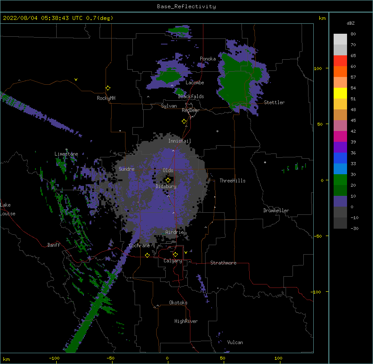Screen dimensions: 373x364
Task: Click the Banff town label
Action: coord(54,245)
